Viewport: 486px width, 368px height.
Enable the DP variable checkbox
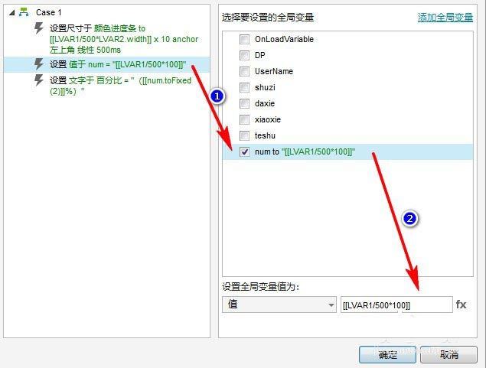pos(244,55)
